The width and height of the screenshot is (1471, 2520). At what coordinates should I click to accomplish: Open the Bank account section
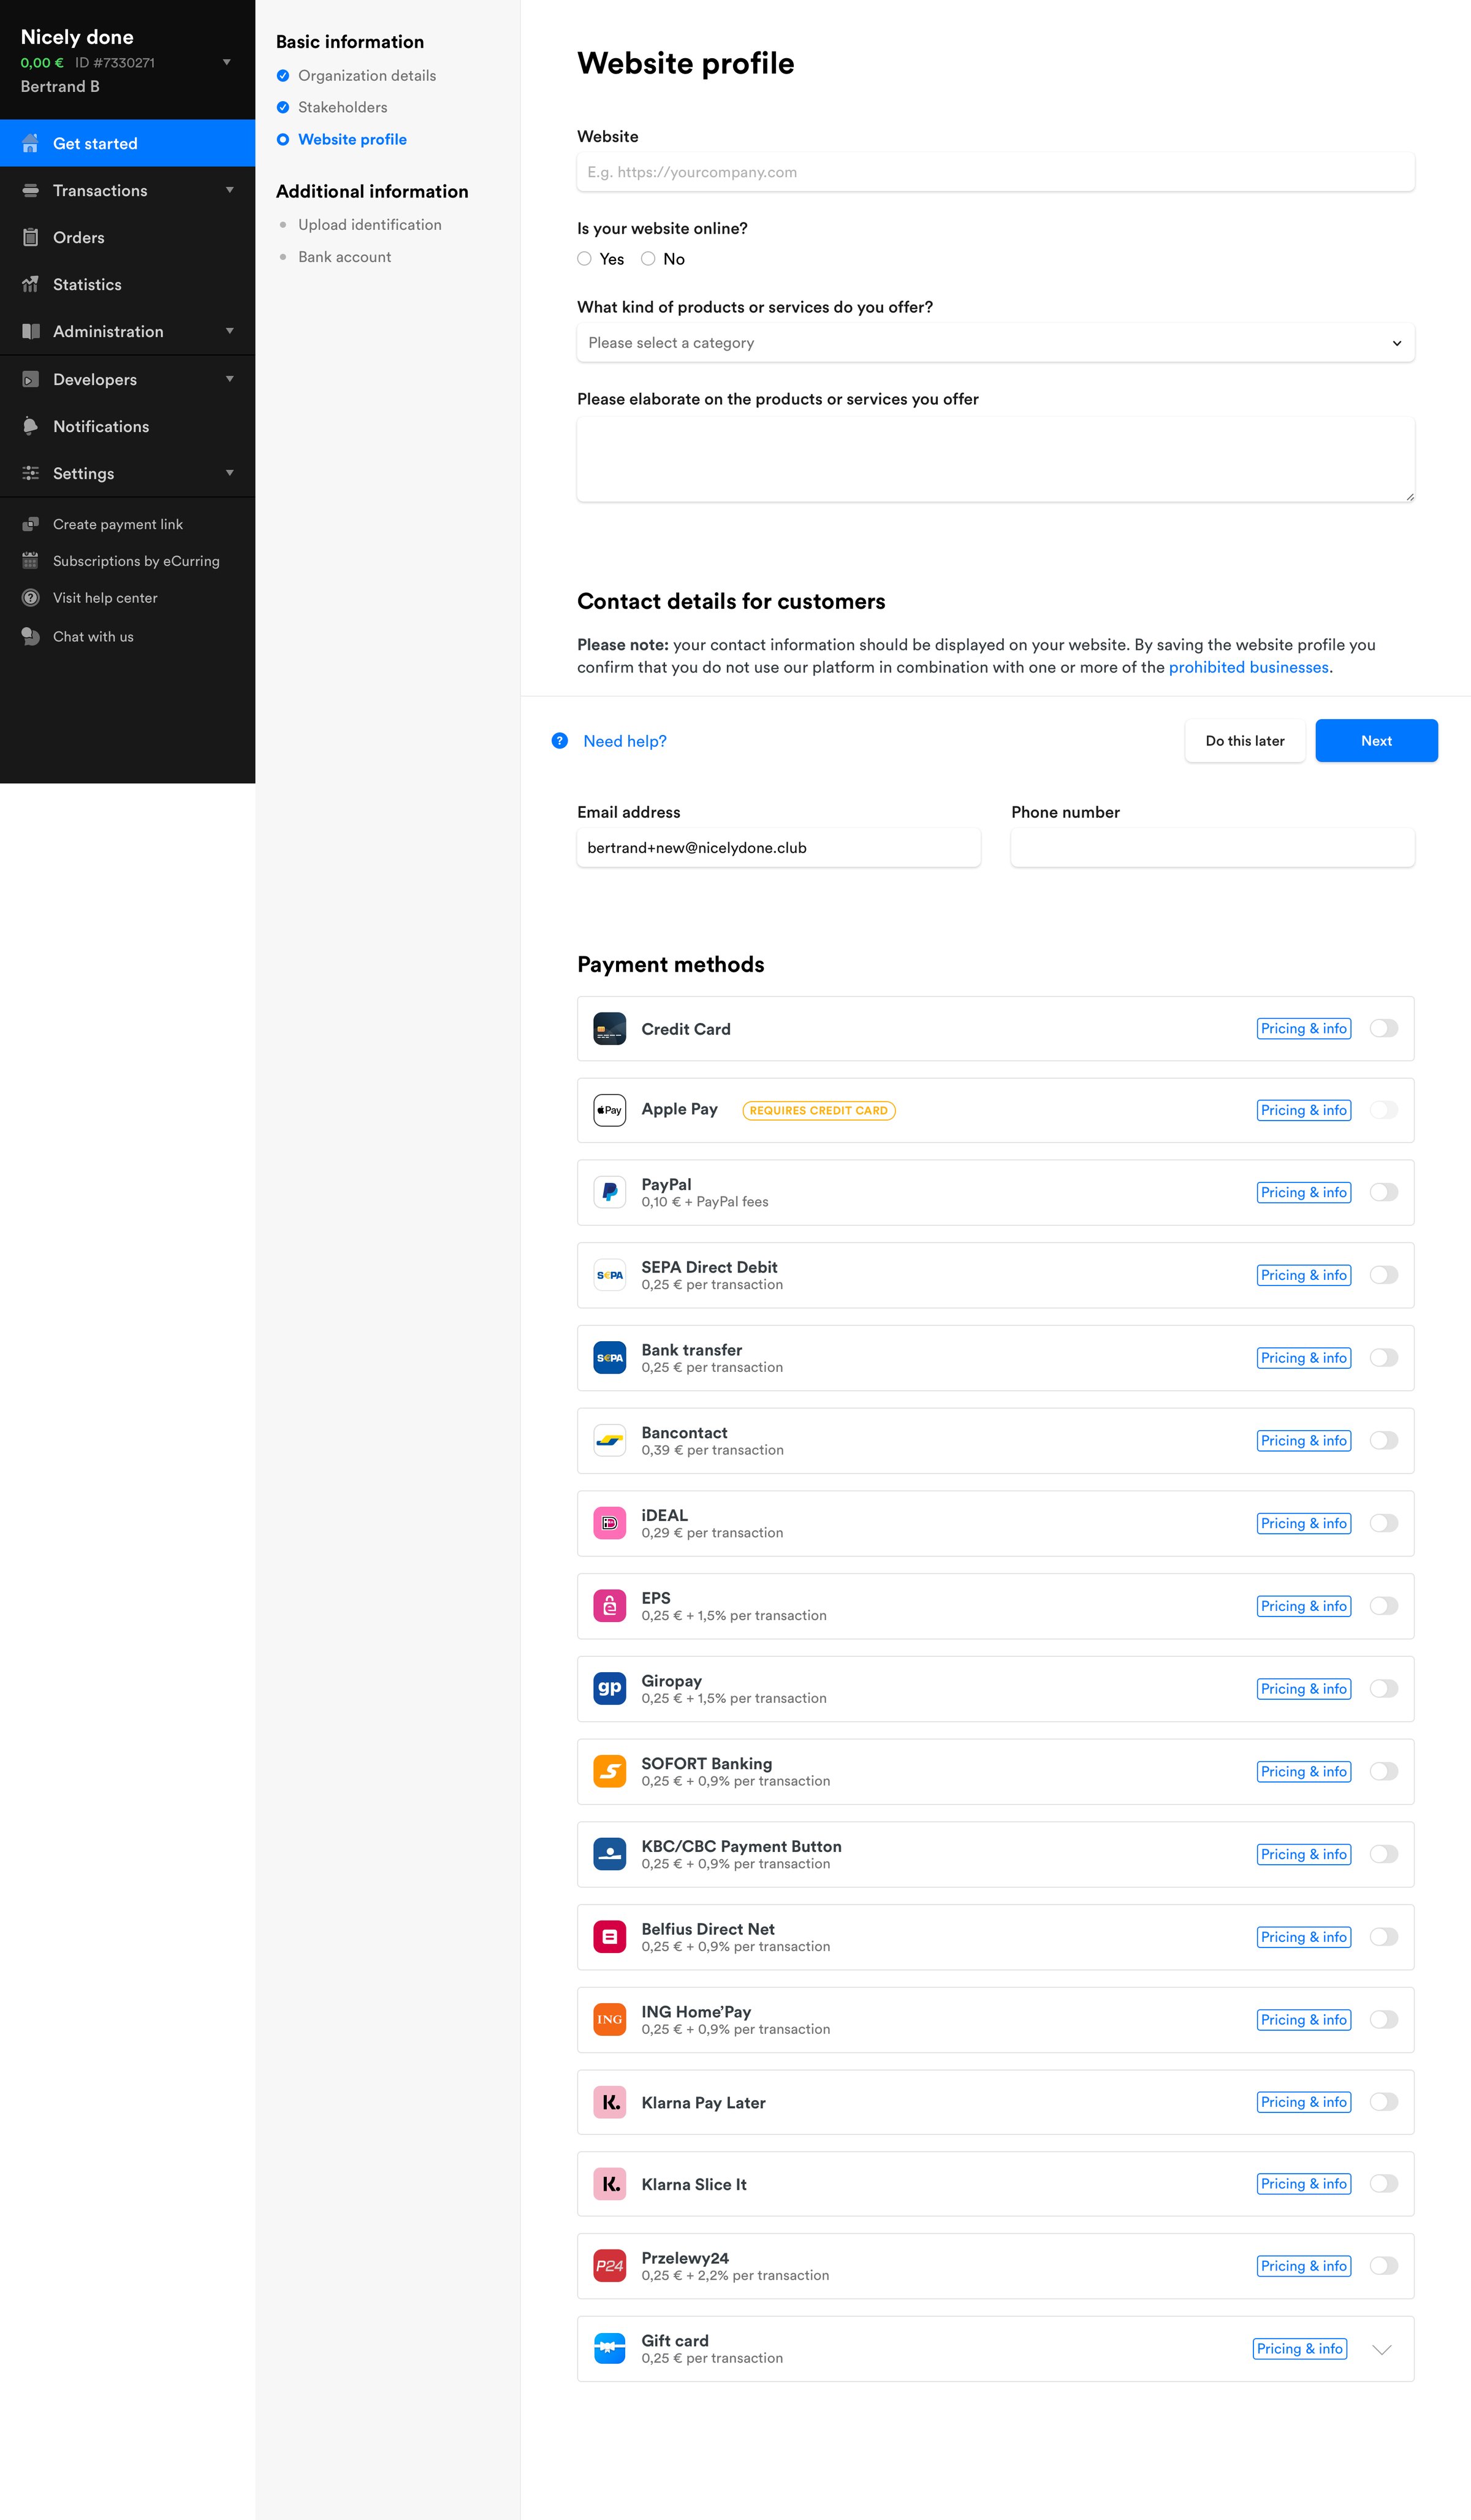tap(344, 257)
